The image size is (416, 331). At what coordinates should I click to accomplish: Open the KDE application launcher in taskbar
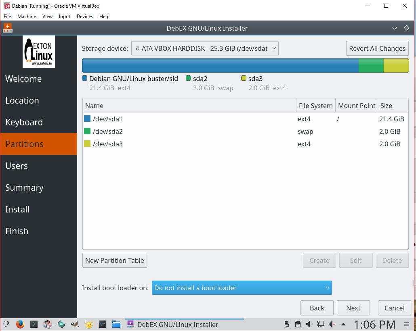6,324
